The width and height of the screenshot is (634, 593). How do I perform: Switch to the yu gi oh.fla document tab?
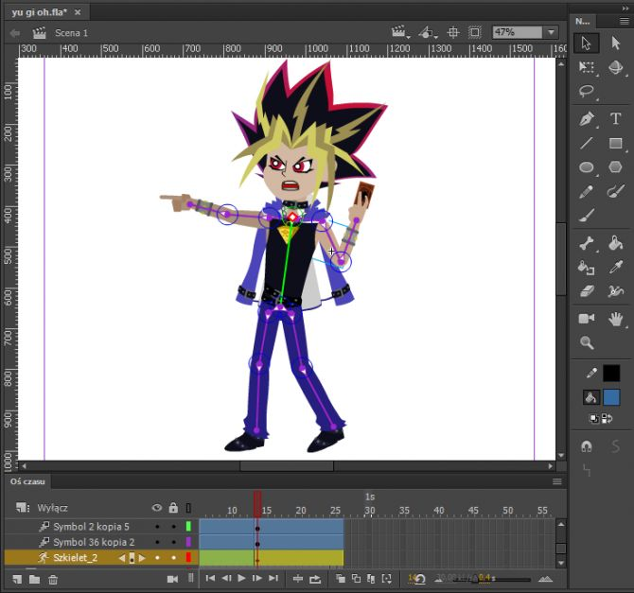[37, 12]
